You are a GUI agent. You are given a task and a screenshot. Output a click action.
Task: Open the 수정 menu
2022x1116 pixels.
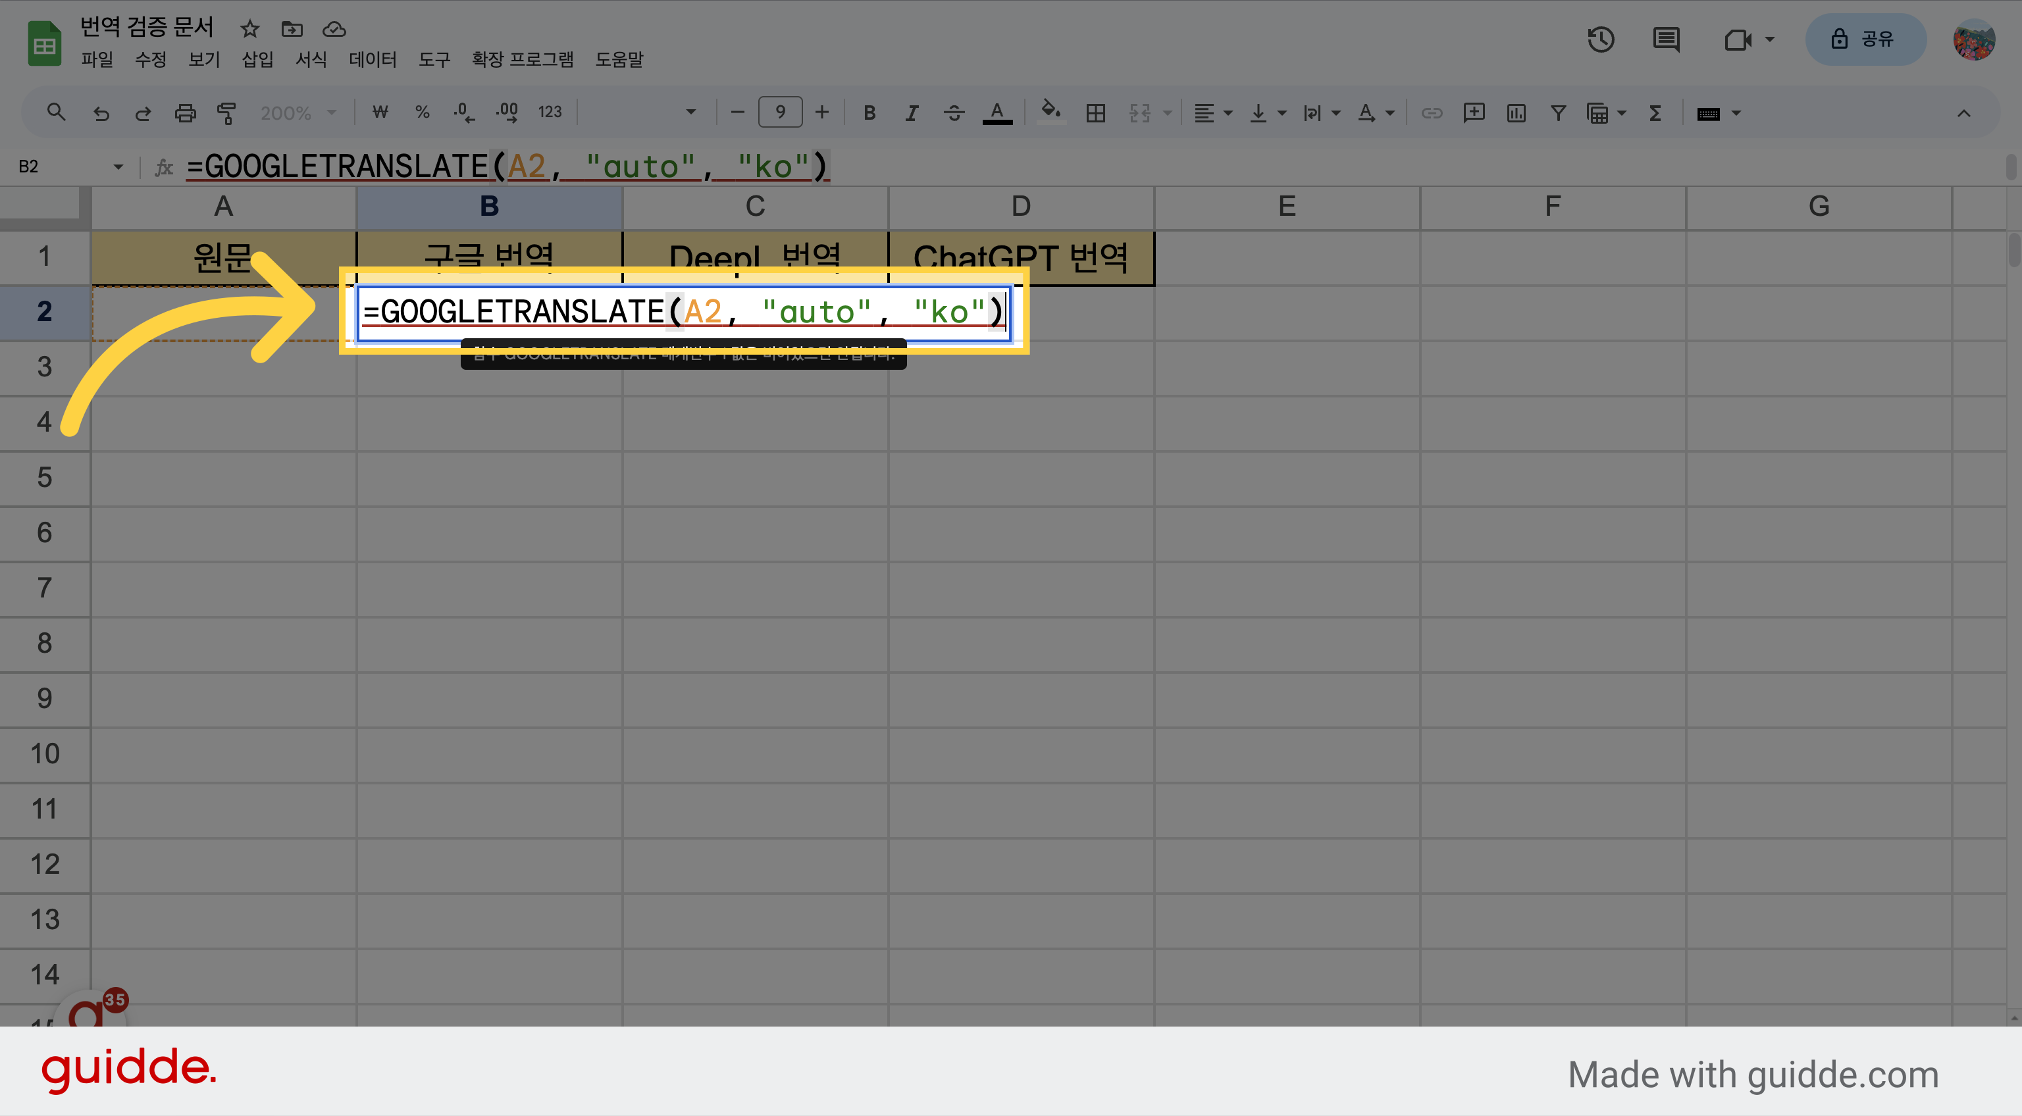point(150,60)
